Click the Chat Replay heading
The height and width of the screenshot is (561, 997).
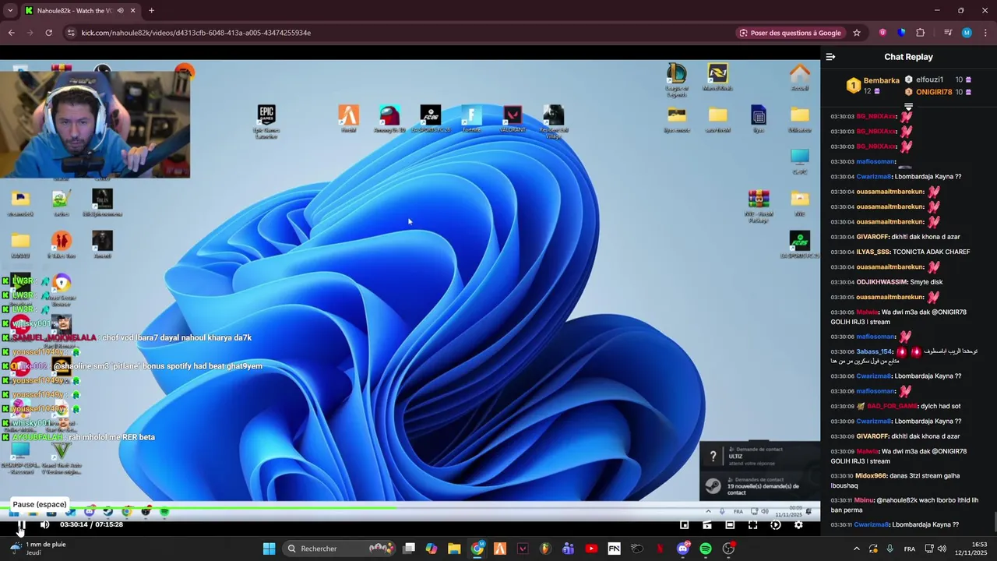click(908, 57)
